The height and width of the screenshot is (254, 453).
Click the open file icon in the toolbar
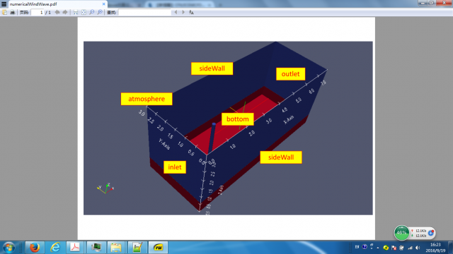5,12
